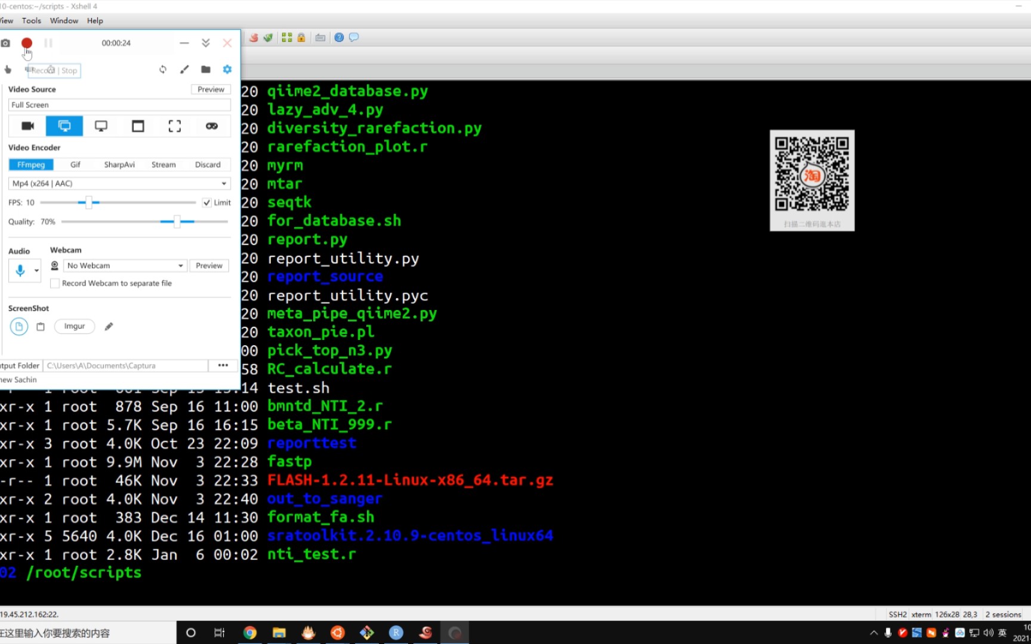Click the FPS slider handle
1031x644 pixels.
[88, 202]
